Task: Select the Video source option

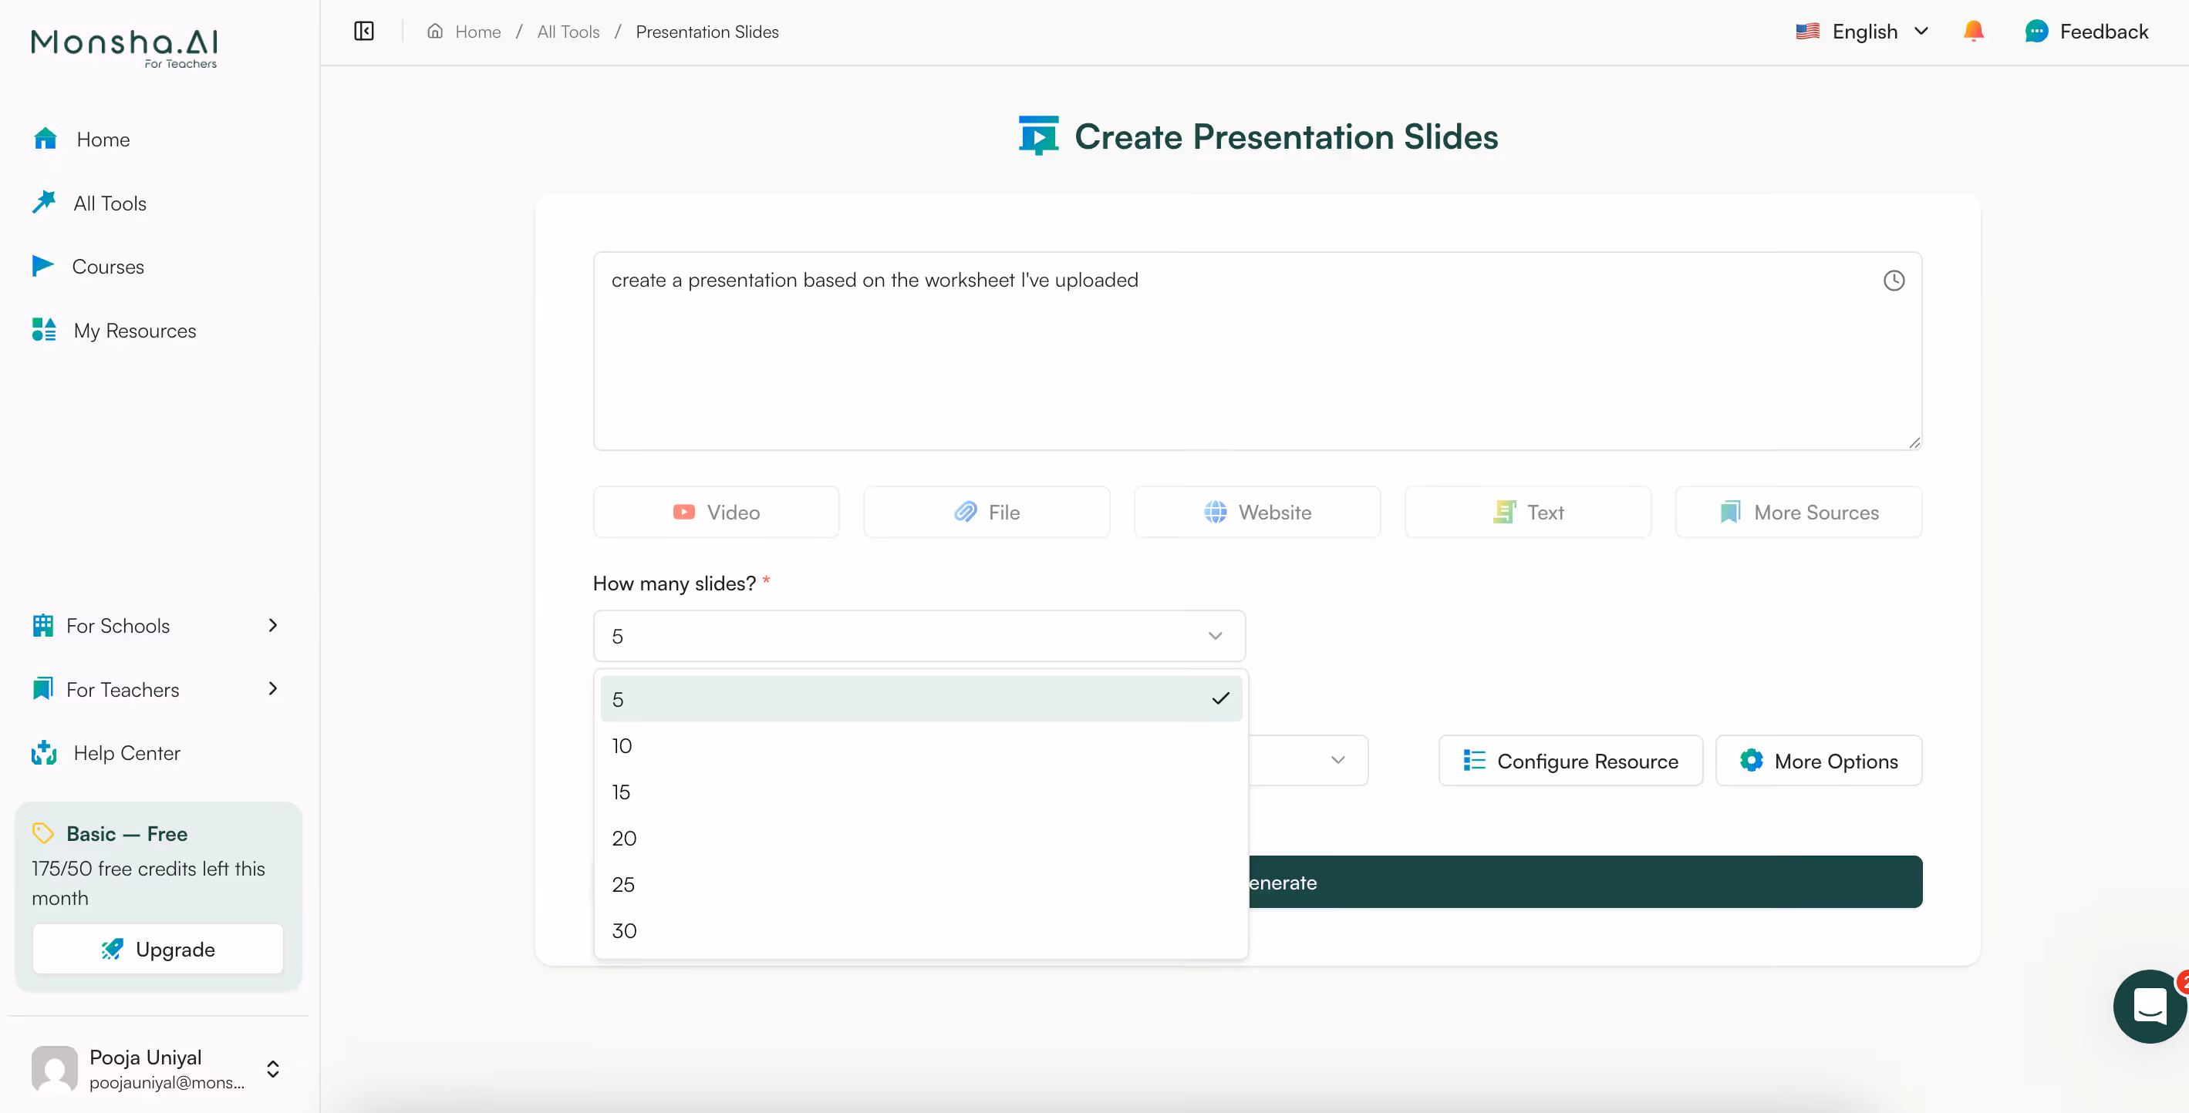Action: click(716, 511)
